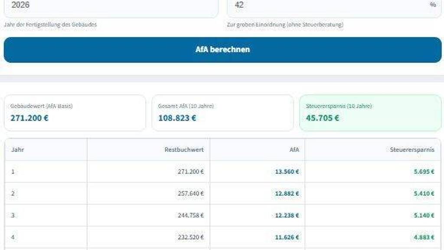Select the Restbuchwert column header
Screen dimensions: 444x250
(184, 150)
